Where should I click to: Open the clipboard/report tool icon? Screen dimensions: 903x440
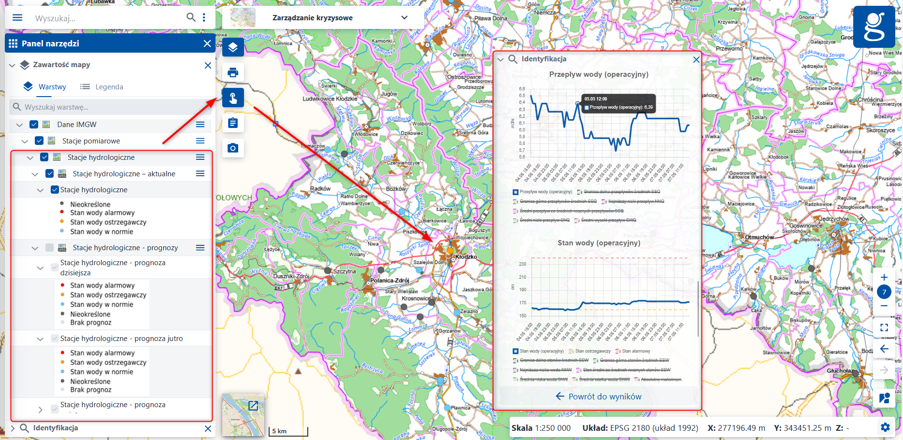(233, 123)
